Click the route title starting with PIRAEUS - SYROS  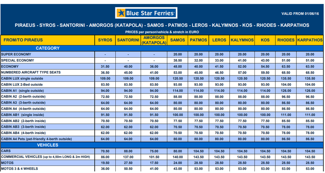pos(162,25)
